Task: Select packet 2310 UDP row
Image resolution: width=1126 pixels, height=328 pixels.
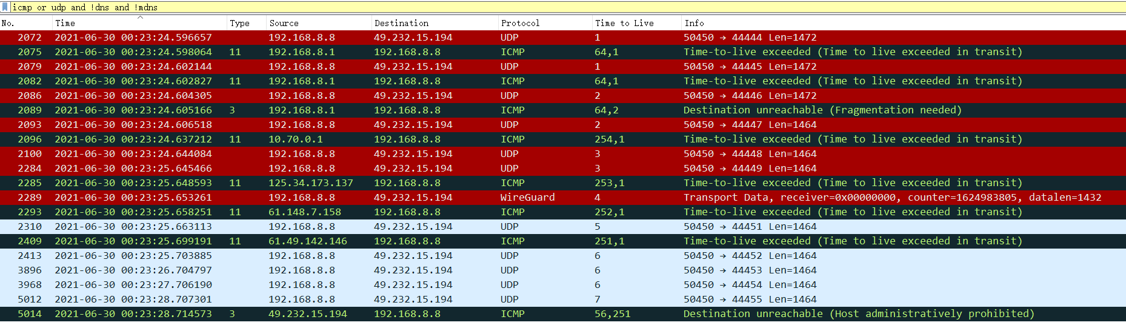Action: coord(563,227)
